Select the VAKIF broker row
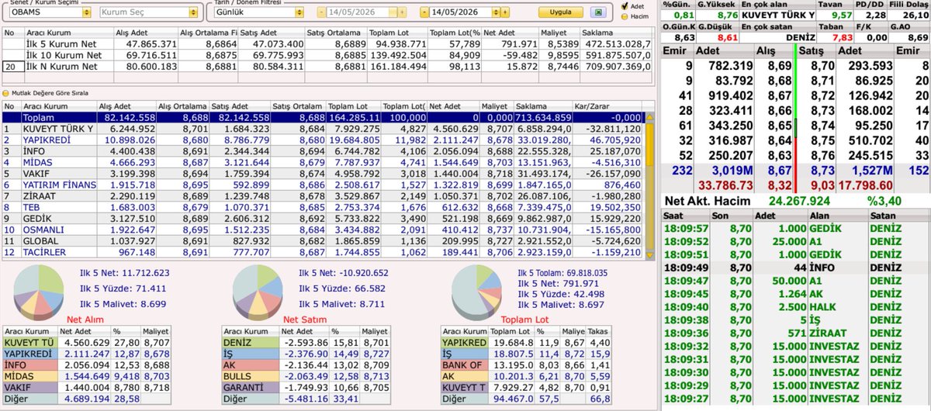 pos(323,173)
